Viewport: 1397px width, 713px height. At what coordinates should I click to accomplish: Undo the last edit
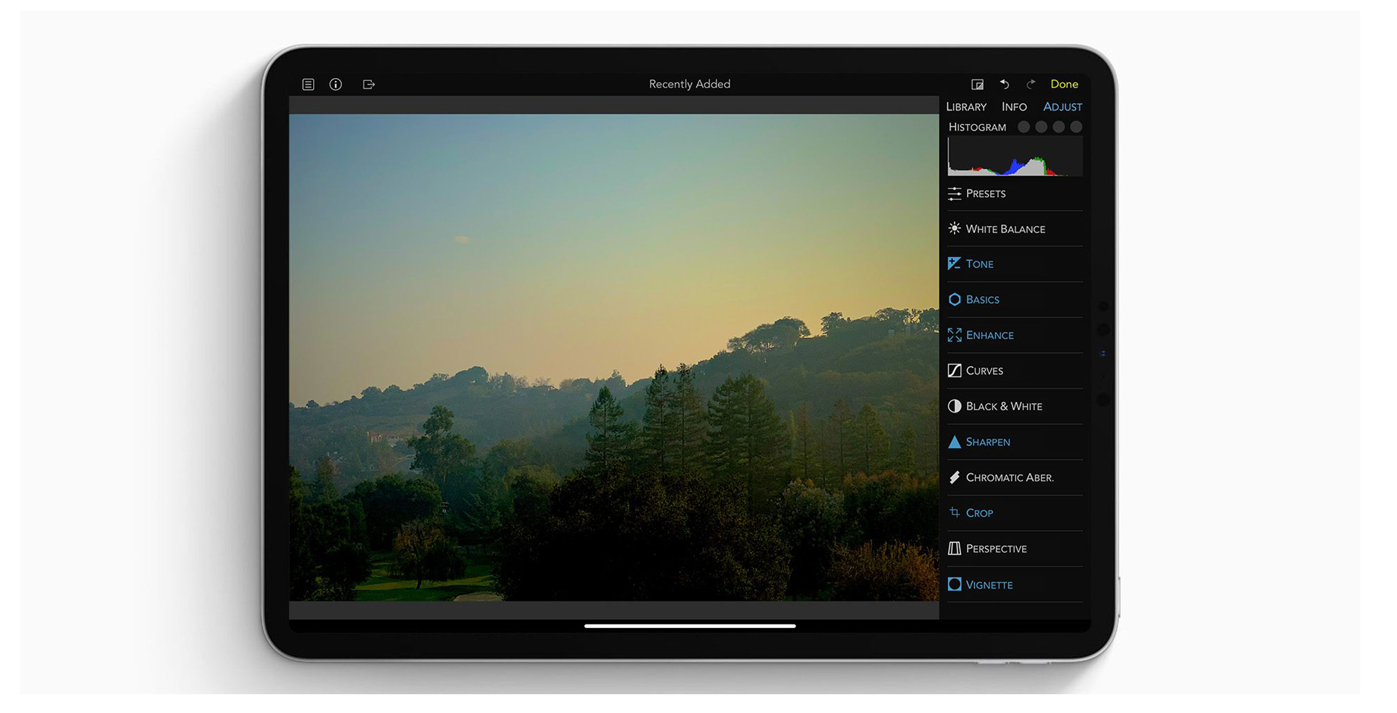pos(1005,84)
